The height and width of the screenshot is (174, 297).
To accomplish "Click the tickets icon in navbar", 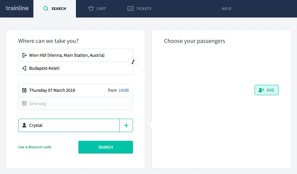I will point(131,8).
